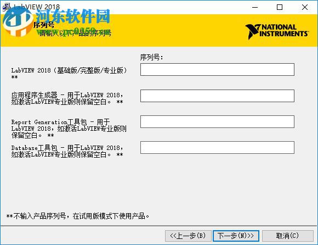
Task: Click the 序列号: column label
Action: tap(151, 57)
